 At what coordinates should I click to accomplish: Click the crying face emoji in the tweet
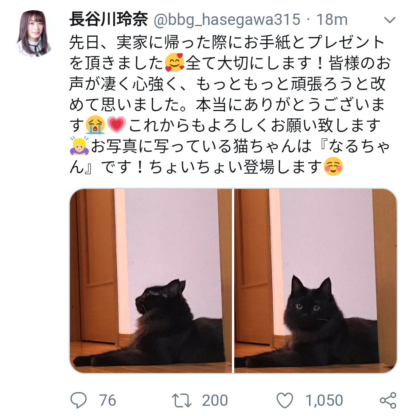[95, 125]
